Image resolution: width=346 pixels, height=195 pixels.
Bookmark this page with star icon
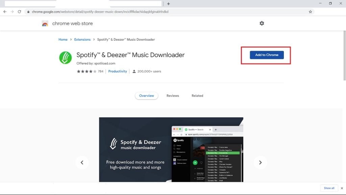[310, 12]
